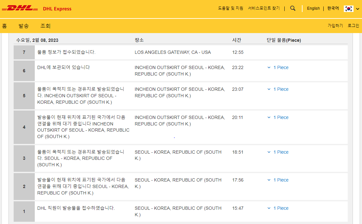Click step number 2 cell
Viewport: 362px width, 224px height.
tap(24, 186)
